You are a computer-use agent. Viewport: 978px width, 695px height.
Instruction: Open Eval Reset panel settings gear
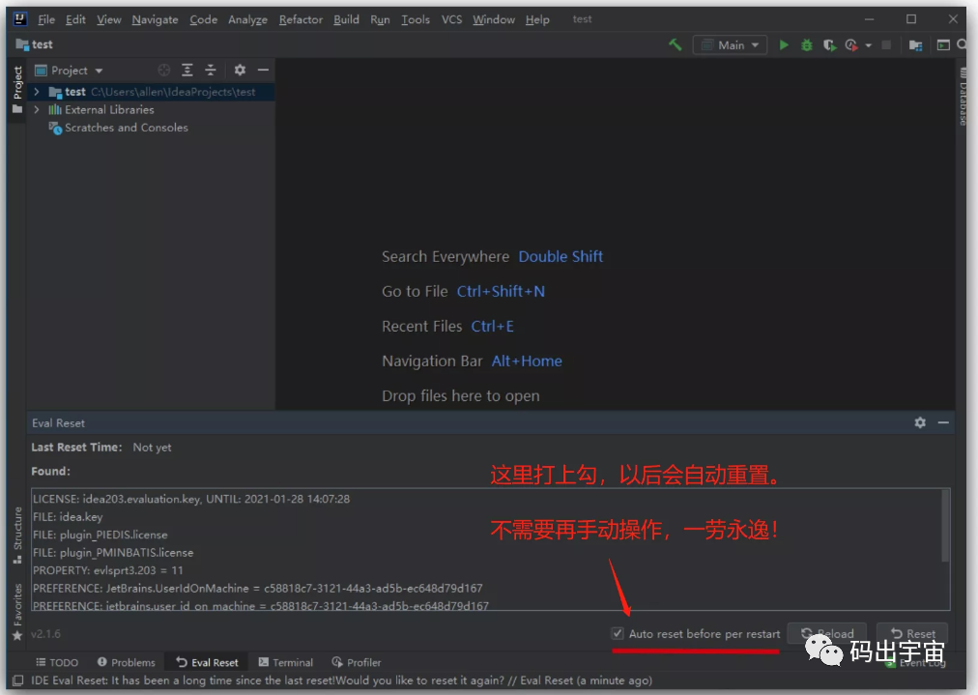pyautogui.click(x=919, y=422)
